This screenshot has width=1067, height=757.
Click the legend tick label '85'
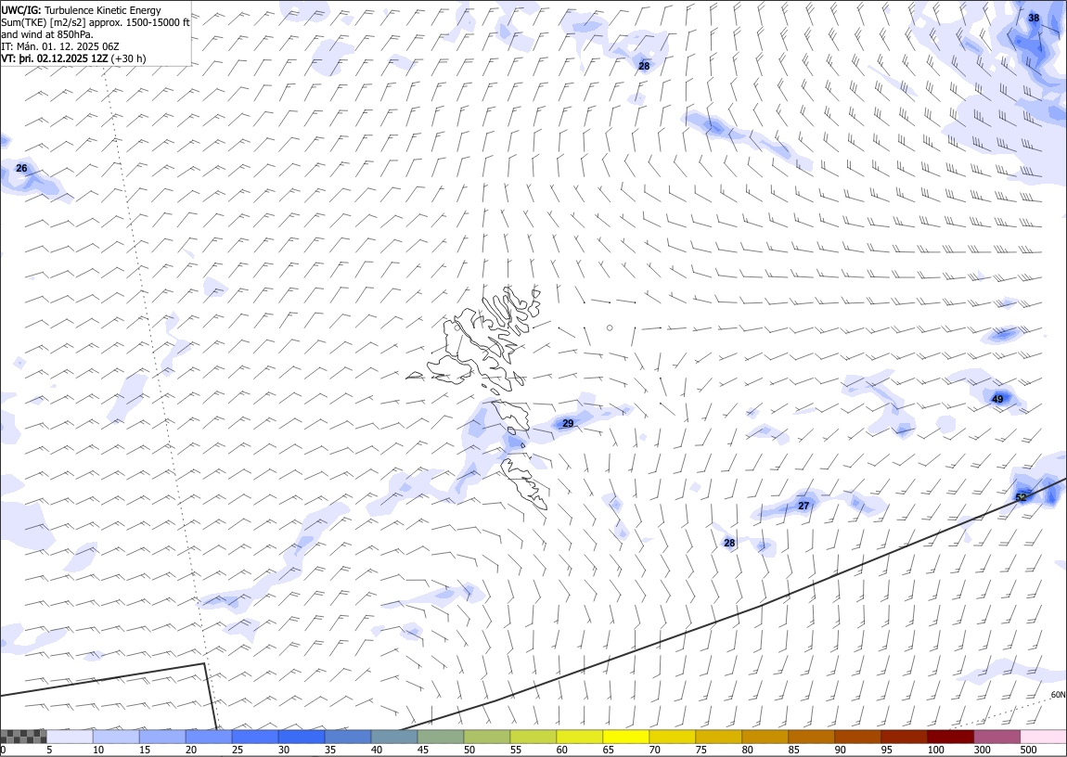(793, 750)
